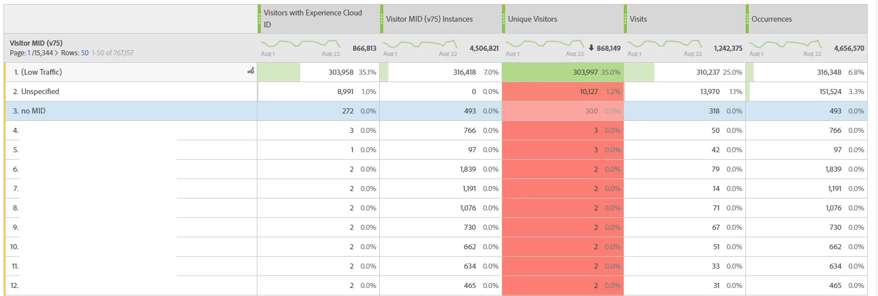Click sparkline under Visitors with Experience Cloud ID
The width and height of the screenshot is (878, 296).
[301, 44]
